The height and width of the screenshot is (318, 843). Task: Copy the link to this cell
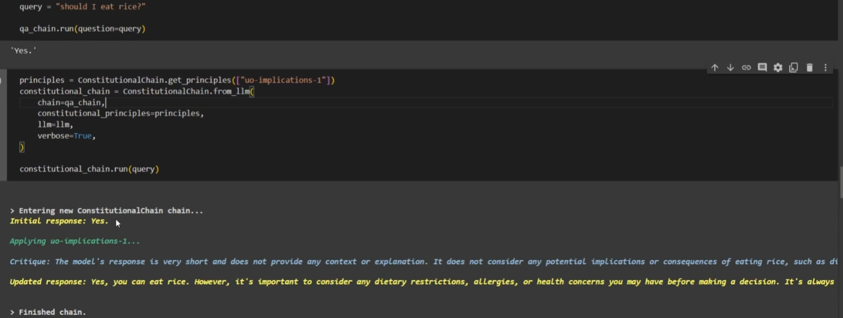[746, 67]
